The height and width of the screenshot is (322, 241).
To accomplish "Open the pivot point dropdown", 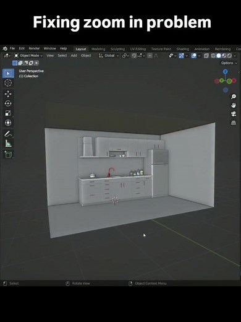I will tap(125, 56).
